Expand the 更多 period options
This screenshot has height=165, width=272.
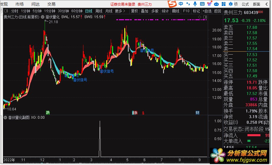(x=120, y=11)
